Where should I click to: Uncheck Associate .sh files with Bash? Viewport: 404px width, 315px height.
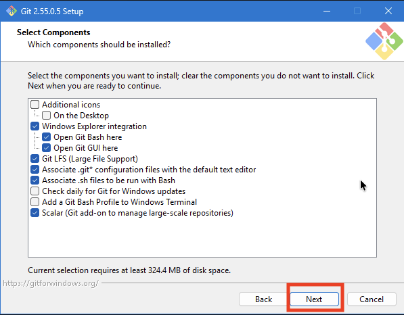pos(35,180)
